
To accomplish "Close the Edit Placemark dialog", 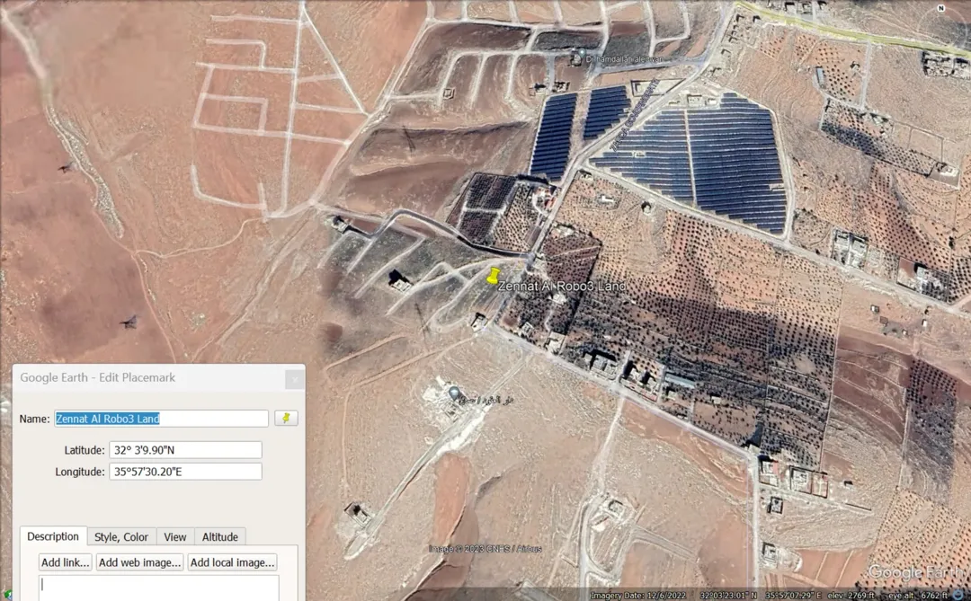I will (295, 379).
